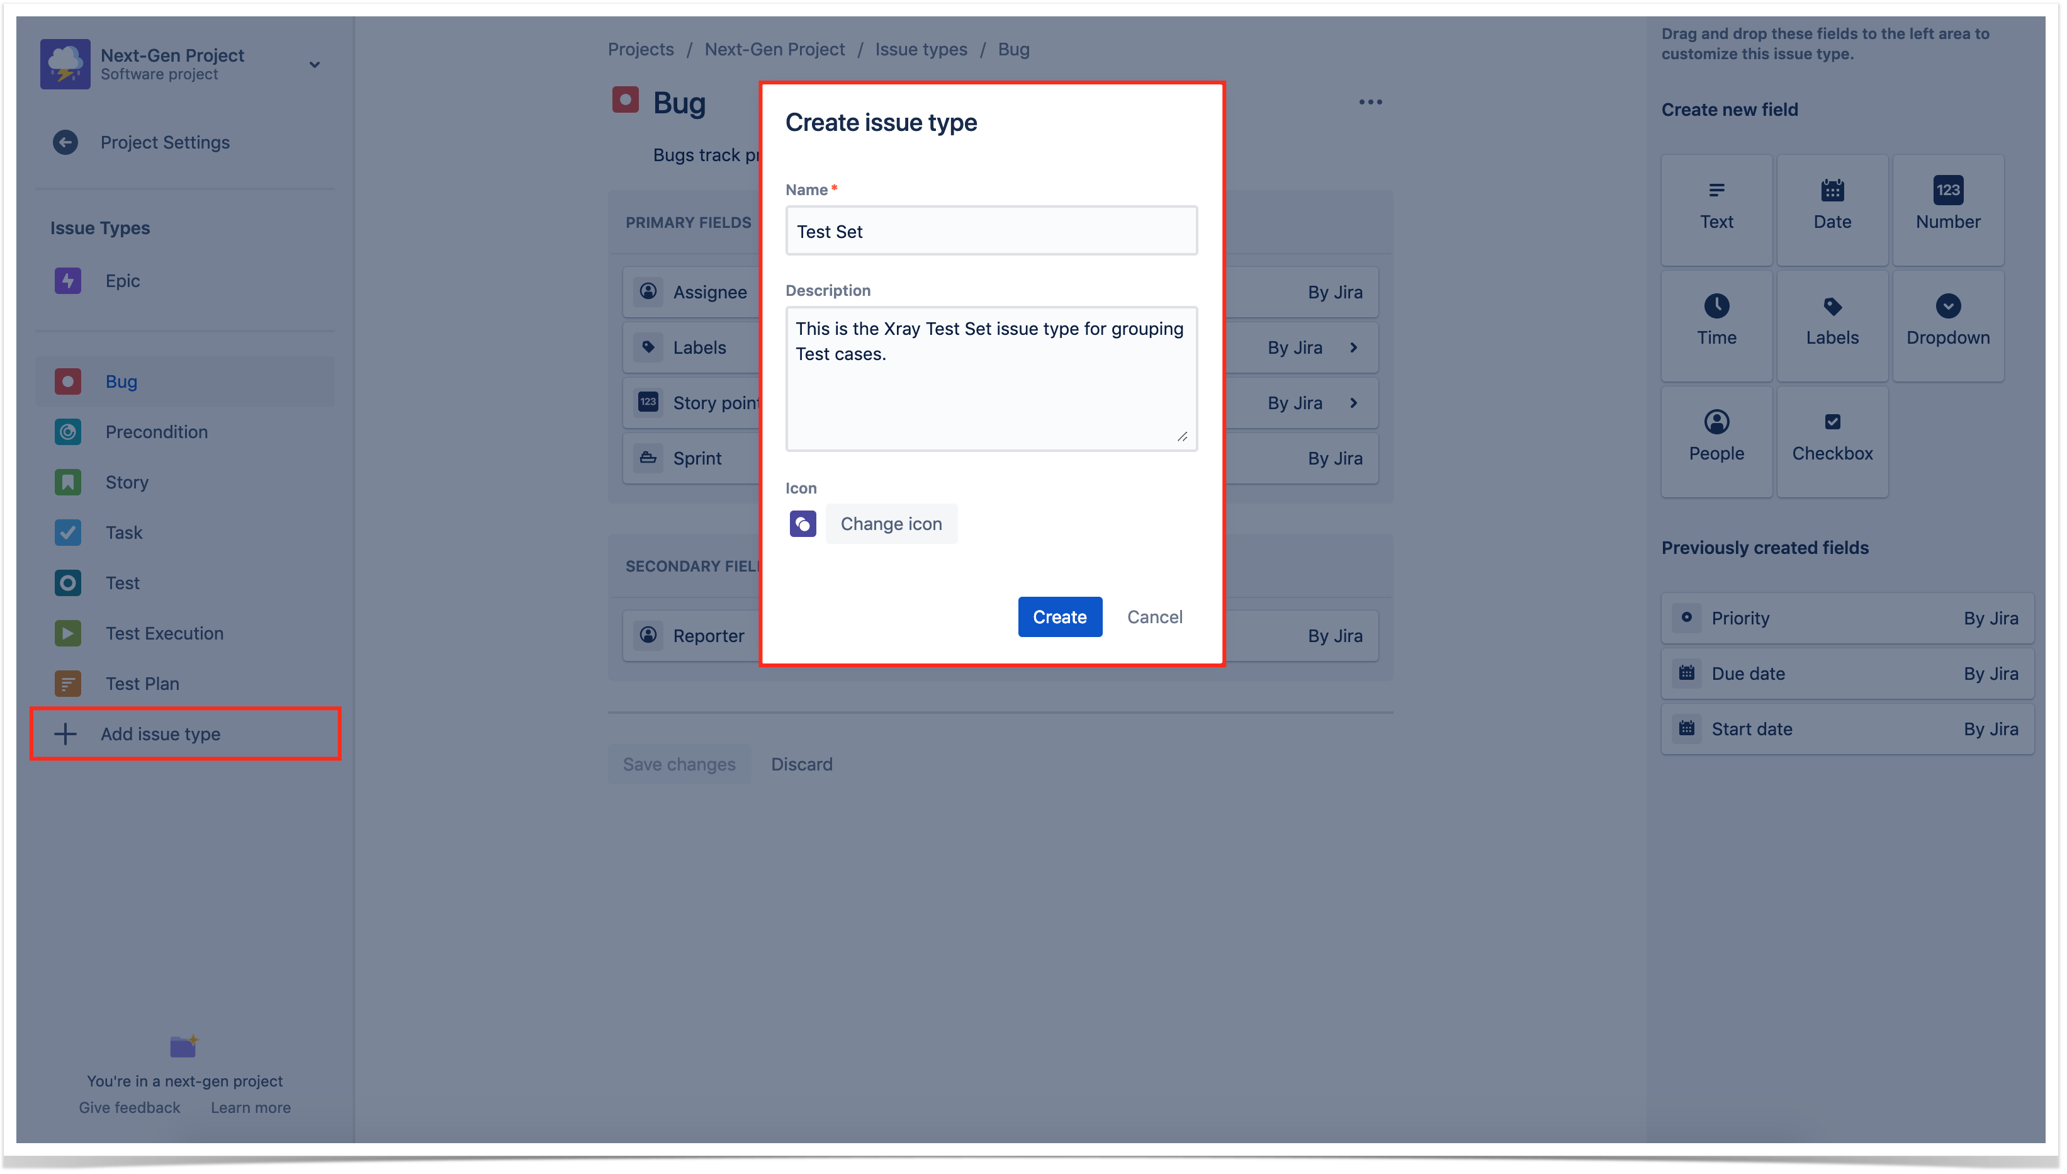This screenshot has width=2067, height=1174.
Task: Click the Description text area
Action: (991, 378)
